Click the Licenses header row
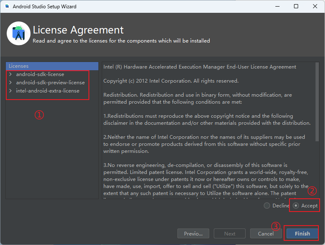This screenshot has width=325, height=245. click(52, 66)
